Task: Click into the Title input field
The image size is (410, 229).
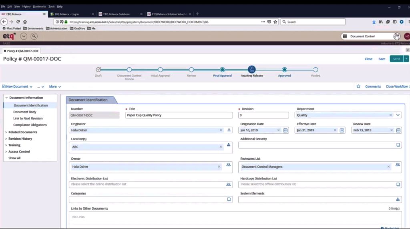Action: pos(179,115)
